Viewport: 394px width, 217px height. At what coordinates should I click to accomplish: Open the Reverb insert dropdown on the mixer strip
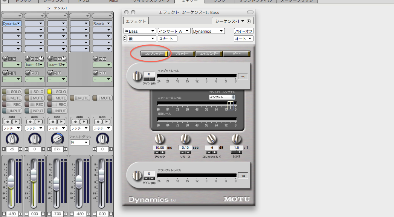pyautogui.click(x=102, y=23)
